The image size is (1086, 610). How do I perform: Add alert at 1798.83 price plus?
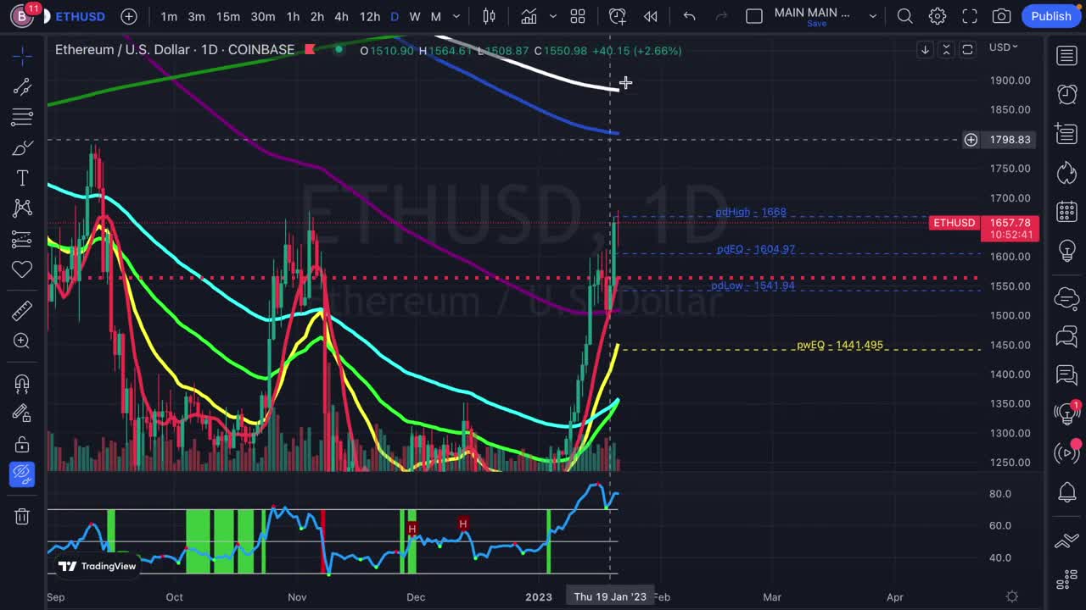click(971, 140)
